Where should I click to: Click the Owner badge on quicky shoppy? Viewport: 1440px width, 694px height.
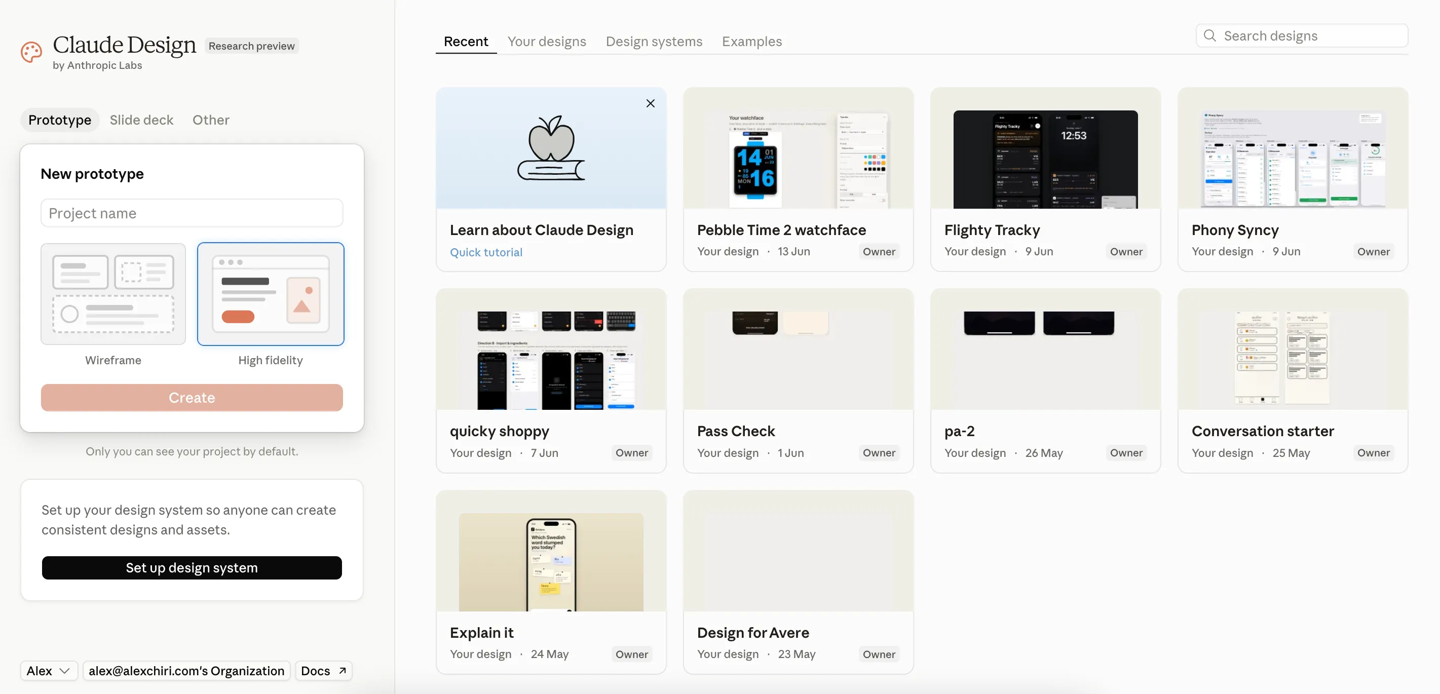pos(632,452)
